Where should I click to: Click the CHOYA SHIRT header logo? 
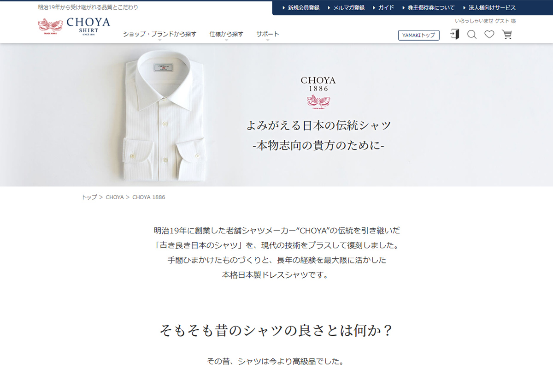[x=74, y=26]
